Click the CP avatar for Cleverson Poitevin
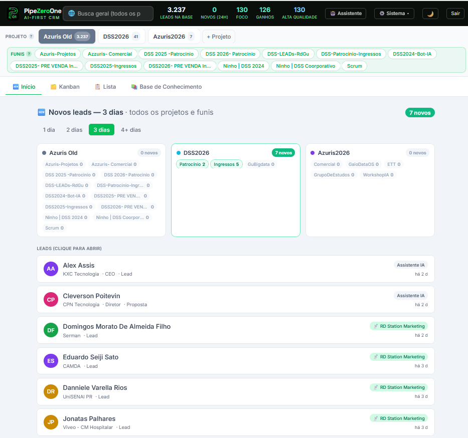Viewport: 468px width, 438px height. click(51, 300)
